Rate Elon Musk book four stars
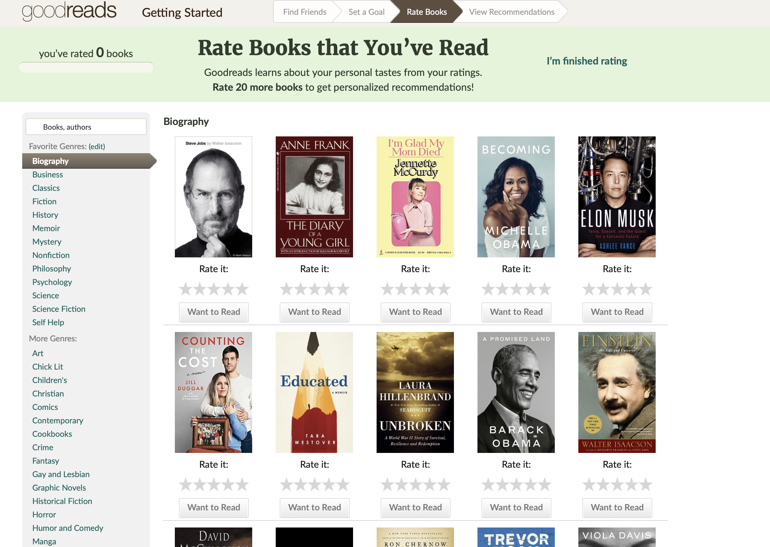Viewport: 770px width, 547px height. 631,289
